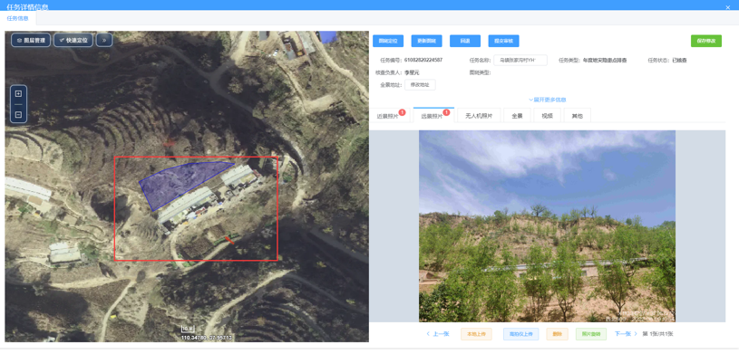The height and width of the screenshot is (354, 739).
Task: Click the 照片旋转 rotate button
Action: tap(591, 334)
